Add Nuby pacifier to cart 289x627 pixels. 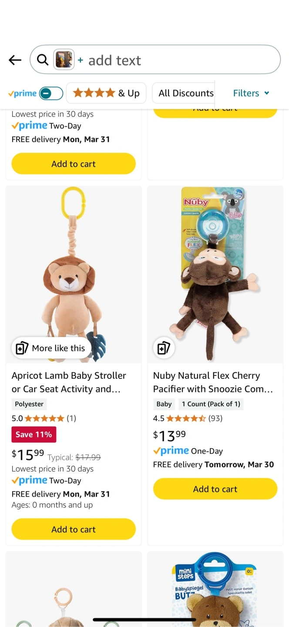click(x=215, y=489)
